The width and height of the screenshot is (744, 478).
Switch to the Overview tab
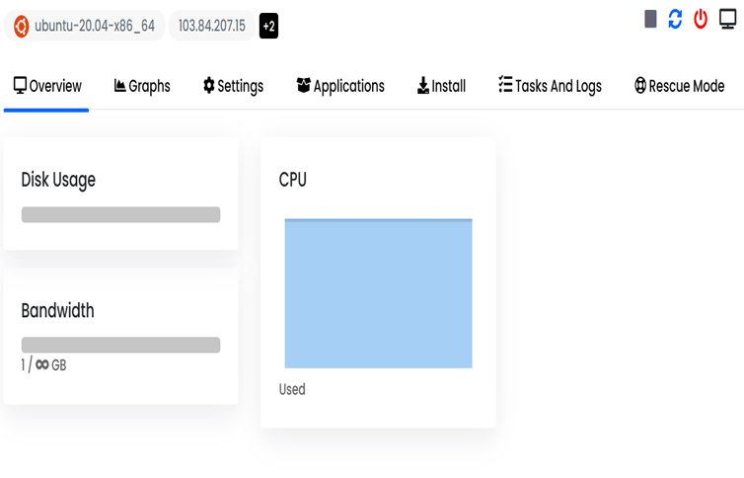[47, 86]
